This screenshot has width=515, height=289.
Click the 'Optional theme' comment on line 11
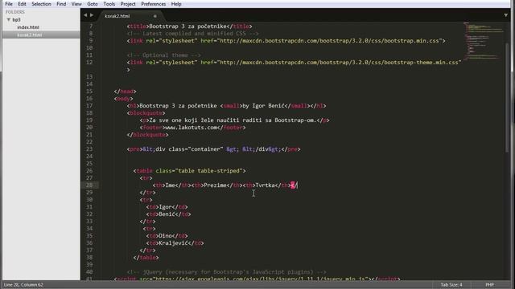click(163, 55)
